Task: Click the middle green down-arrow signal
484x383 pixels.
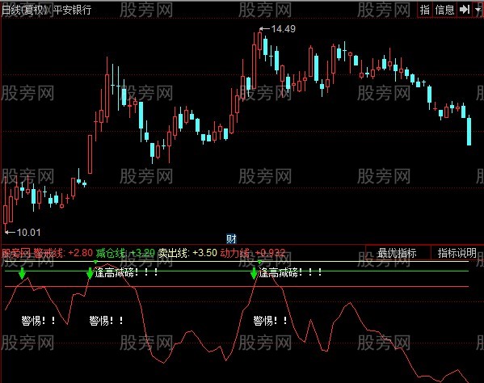Action: [90, 273]
